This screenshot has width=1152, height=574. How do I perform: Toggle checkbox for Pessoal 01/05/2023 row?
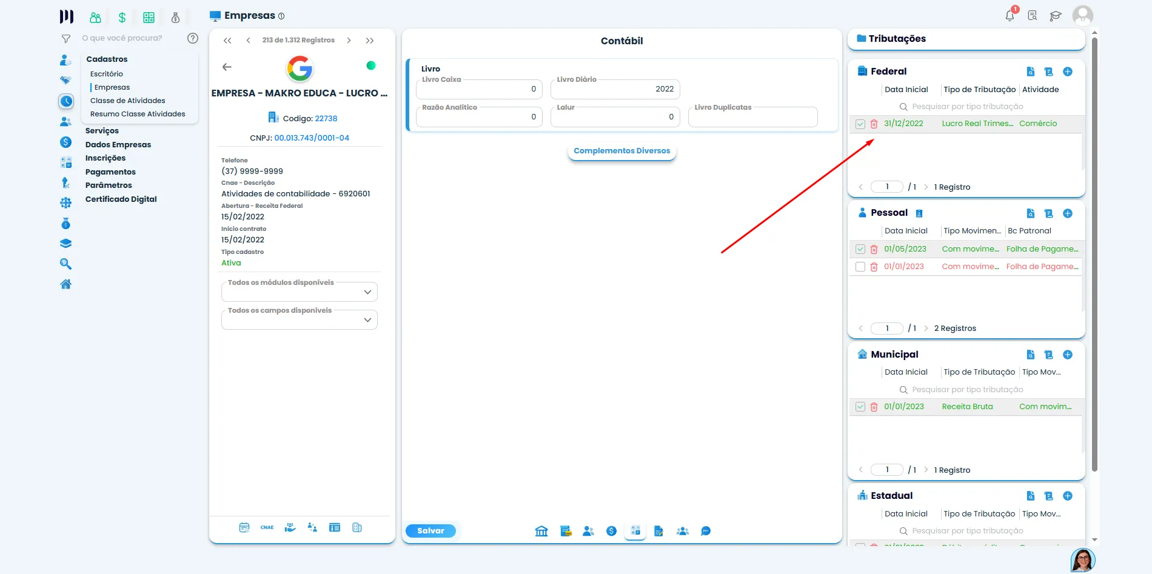pos(860,249)
